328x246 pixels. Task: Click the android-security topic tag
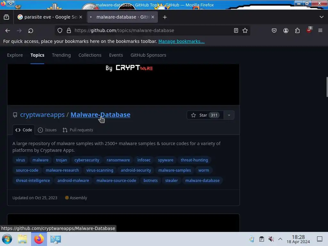pos(136,170)
